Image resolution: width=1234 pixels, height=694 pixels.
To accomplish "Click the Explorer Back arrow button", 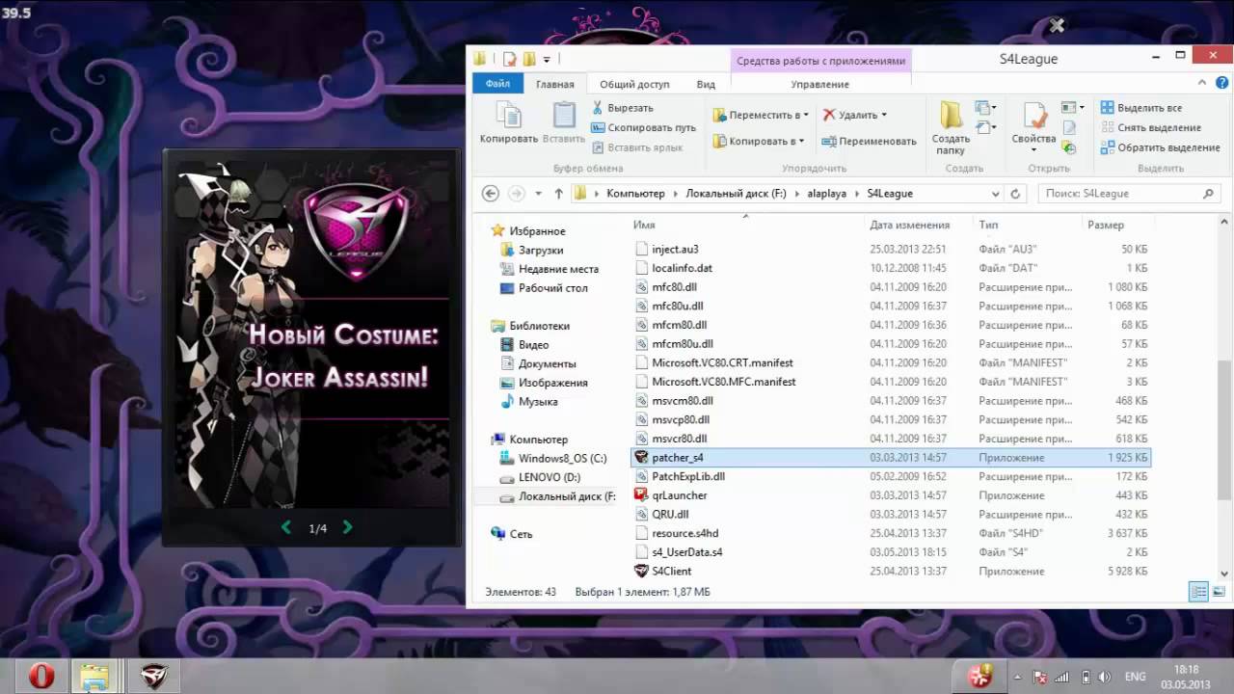I will tap(490, 194).
